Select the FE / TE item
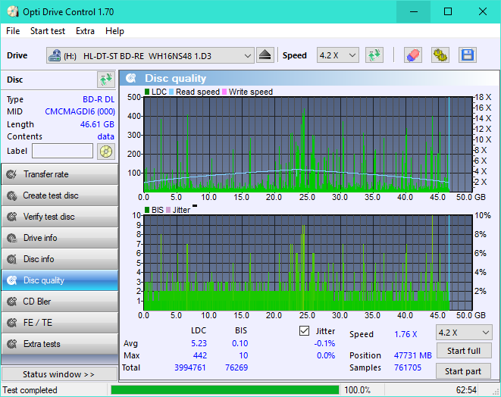501x397 pixels. [x=60, y=323]
